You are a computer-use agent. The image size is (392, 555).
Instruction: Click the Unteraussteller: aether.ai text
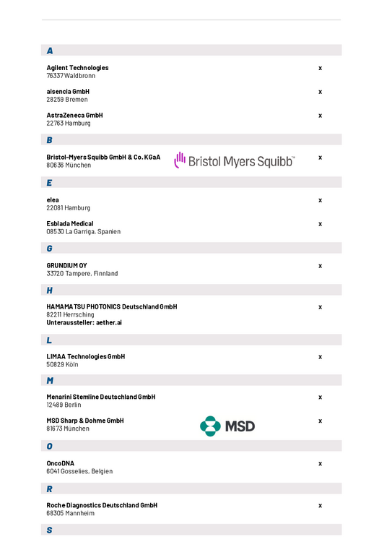84,322
